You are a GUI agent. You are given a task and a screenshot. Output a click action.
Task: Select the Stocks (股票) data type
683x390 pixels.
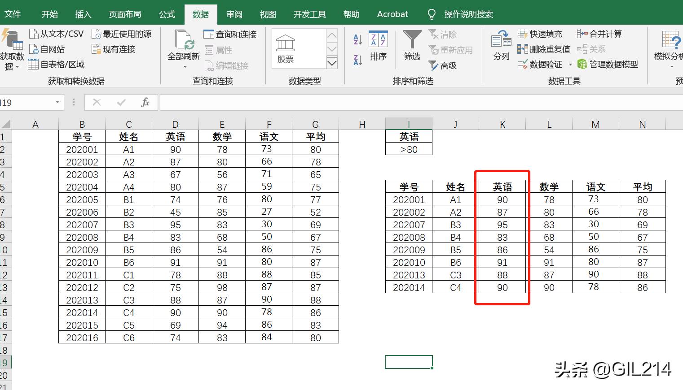point(286,49)
